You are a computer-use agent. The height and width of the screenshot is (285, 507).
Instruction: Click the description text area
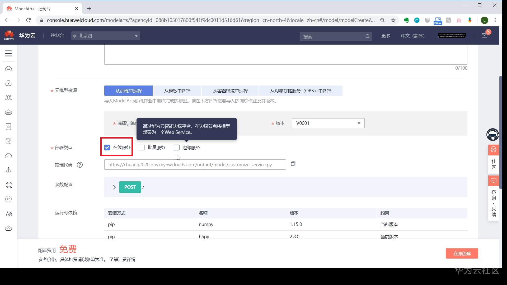tap(285, 54)
